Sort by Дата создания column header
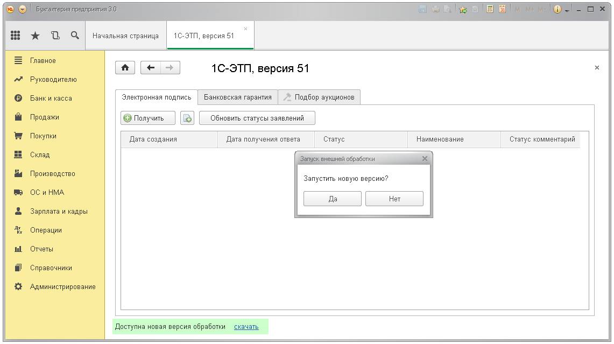Image resolution: width=614 pixels, height=344 pixels. click(169, 139)
